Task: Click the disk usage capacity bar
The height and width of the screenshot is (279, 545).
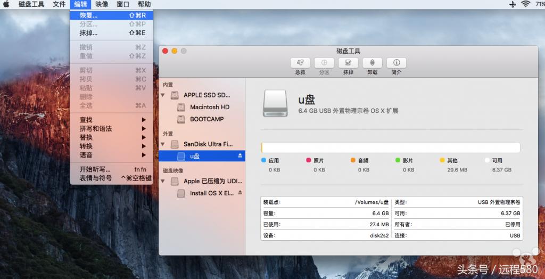Action: tap(390, 147)
